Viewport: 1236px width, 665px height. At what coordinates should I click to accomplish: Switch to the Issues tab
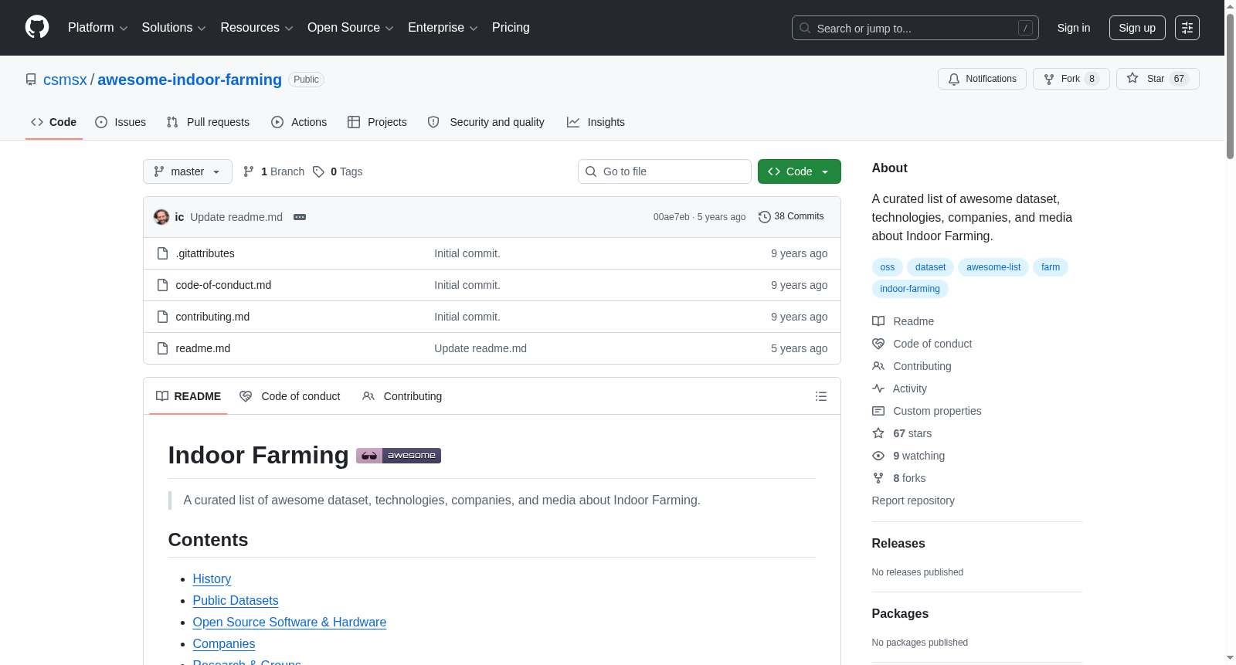click(x=121, y=122)
